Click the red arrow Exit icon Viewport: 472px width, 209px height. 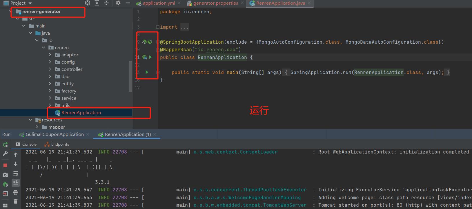[x=5, y=193]
